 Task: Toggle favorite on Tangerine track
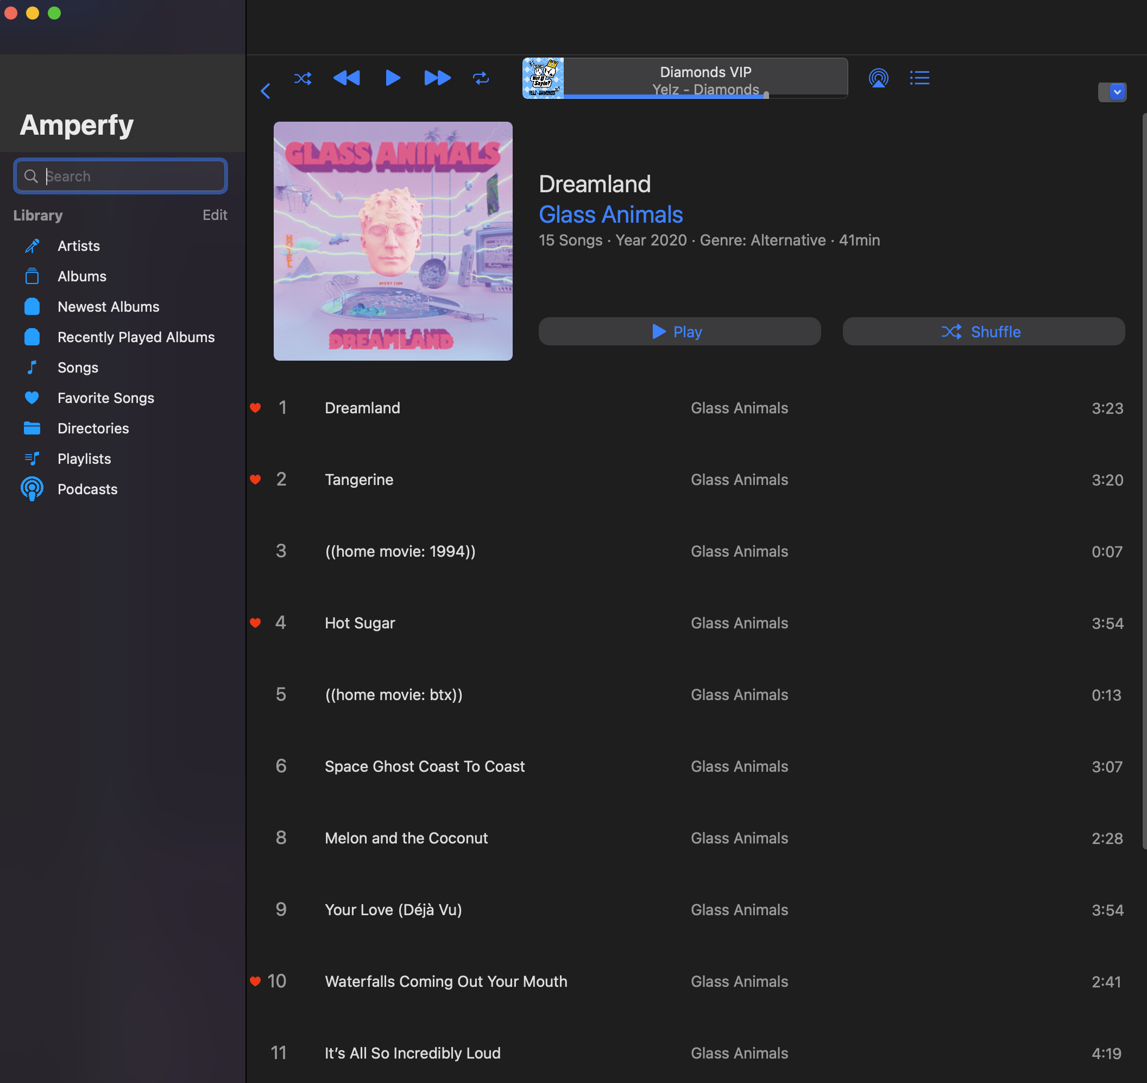(x=255, y=478)
